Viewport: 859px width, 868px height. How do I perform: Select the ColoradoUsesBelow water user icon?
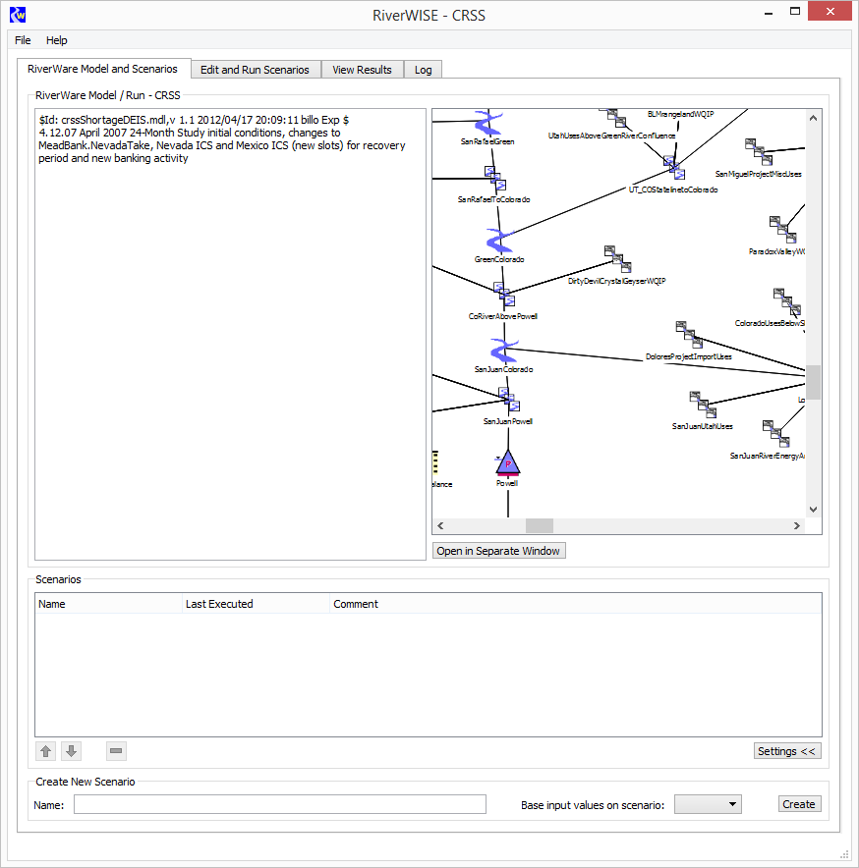[x=787, y=301]
